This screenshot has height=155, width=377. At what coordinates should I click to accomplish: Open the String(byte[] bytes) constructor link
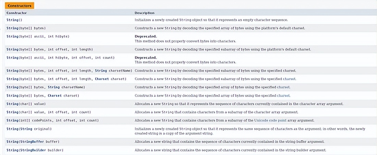point(12,28)
